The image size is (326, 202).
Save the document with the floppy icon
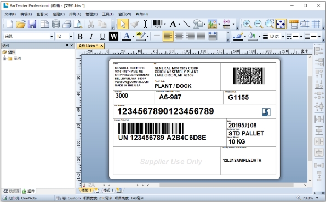[32, 24]
